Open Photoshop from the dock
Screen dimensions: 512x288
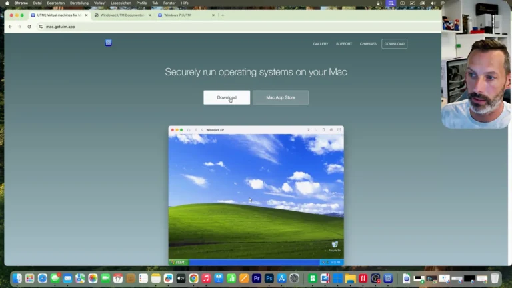269,278
